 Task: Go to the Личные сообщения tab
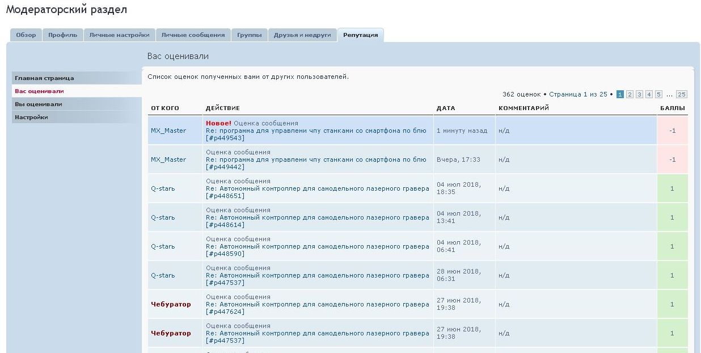[x=193, y=35]
